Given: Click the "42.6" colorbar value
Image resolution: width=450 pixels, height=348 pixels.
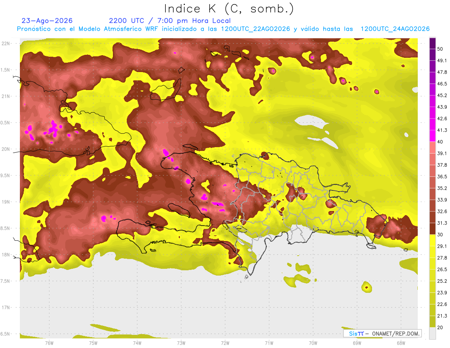Looking at the screenshot, I should pyautogui.click(x=442, y=119).
